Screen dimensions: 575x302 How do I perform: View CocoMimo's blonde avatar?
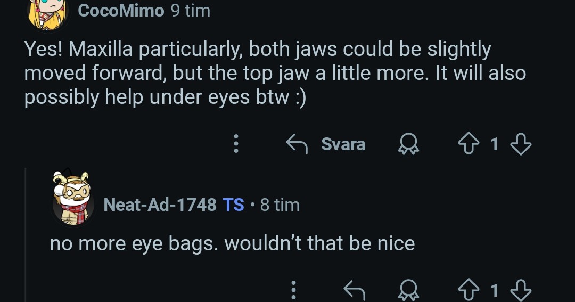pyautogui.click(x=48, y=14)
